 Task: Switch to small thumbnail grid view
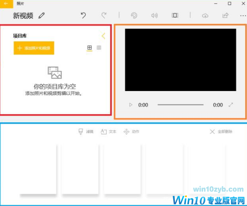point(99,48)
